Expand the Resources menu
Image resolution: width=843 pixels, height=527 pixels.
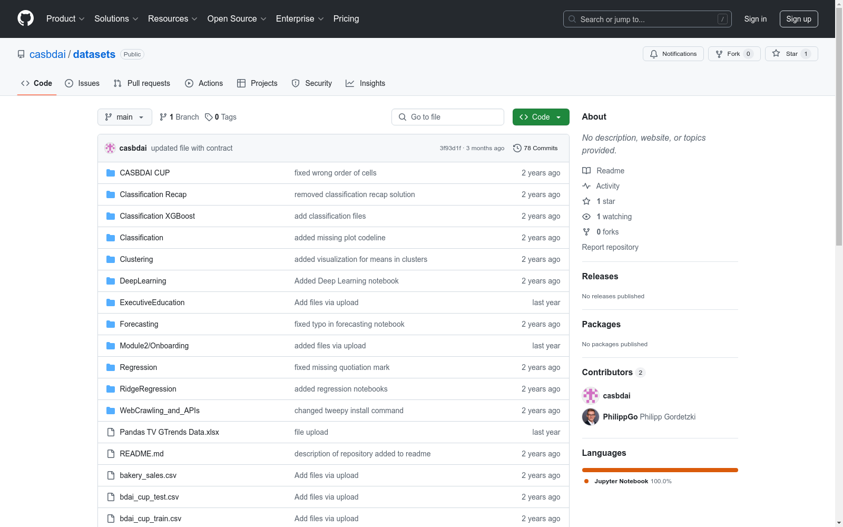173,18
